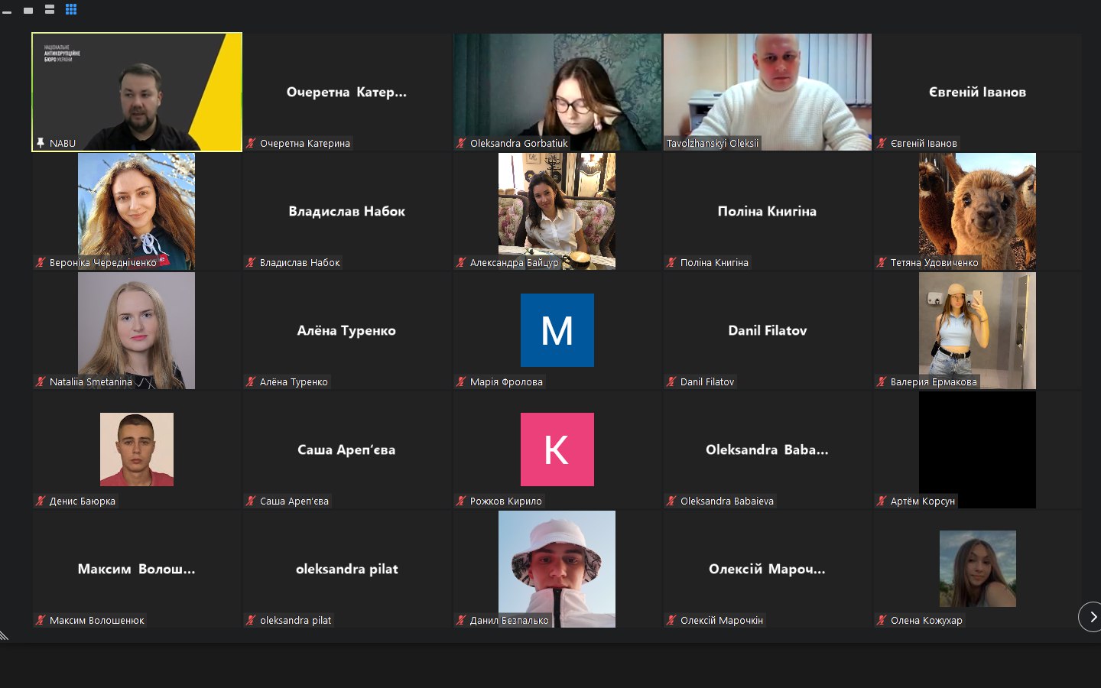Click muted mic icon by Олена Кожухар
The height and width of the screenshot is (688, 1101).
882,620
